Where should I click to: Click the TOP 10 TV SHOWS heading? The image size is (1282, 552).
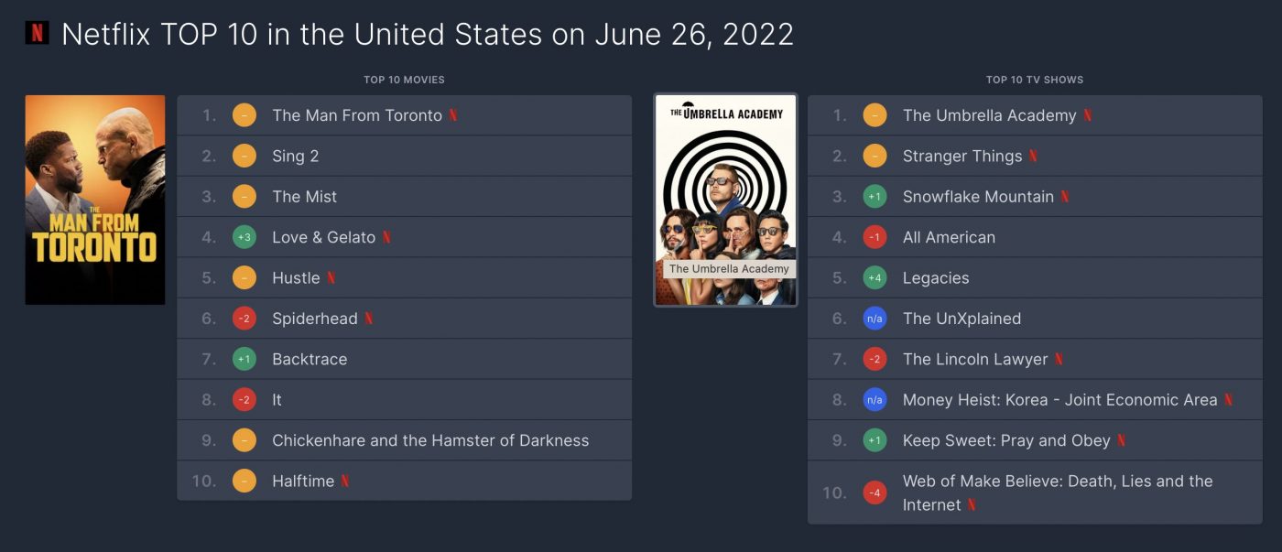(x=1035, y=80)
